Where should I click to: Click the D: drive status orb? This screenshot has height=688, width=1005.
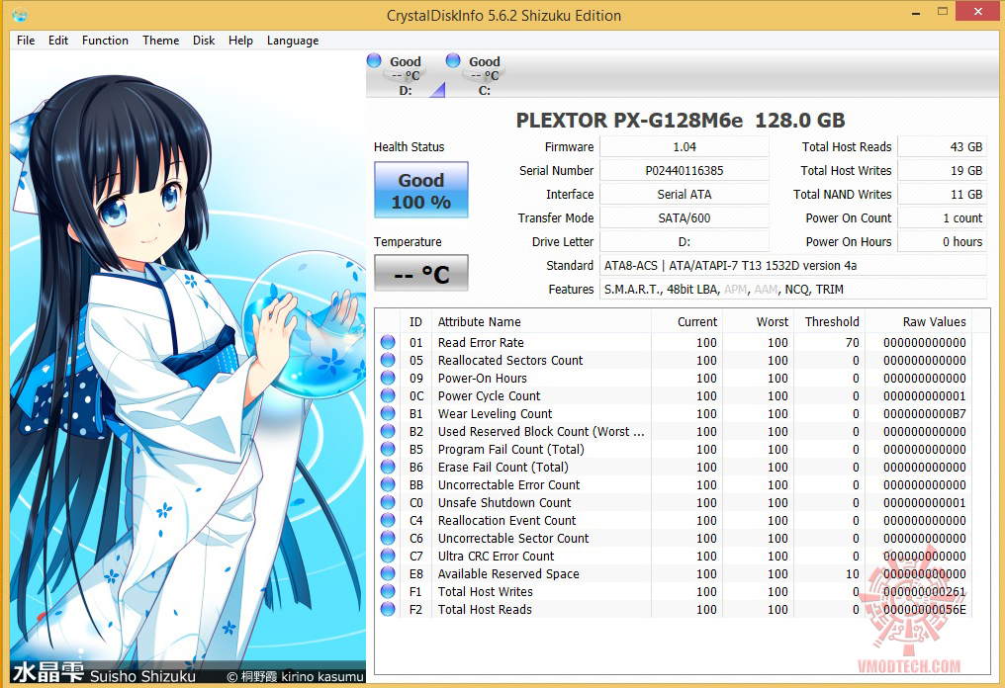click(374, 61)
